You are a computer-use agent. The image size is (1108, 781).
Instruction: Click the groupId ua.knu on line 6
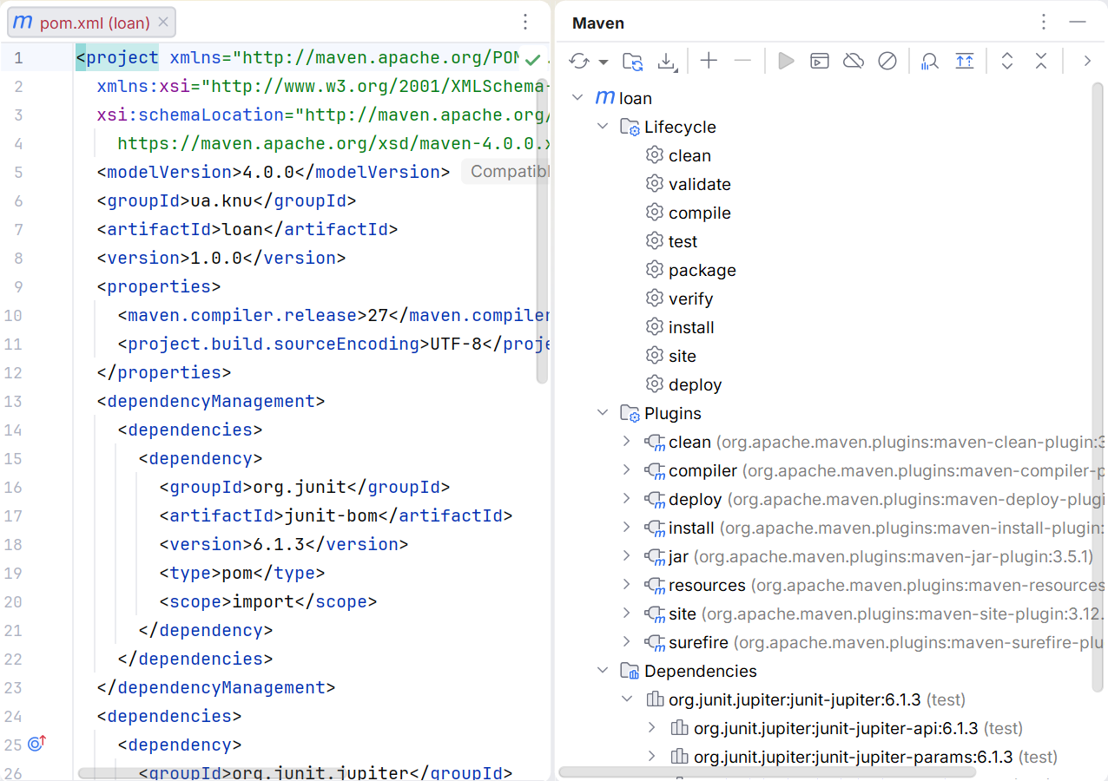[221, 200]
